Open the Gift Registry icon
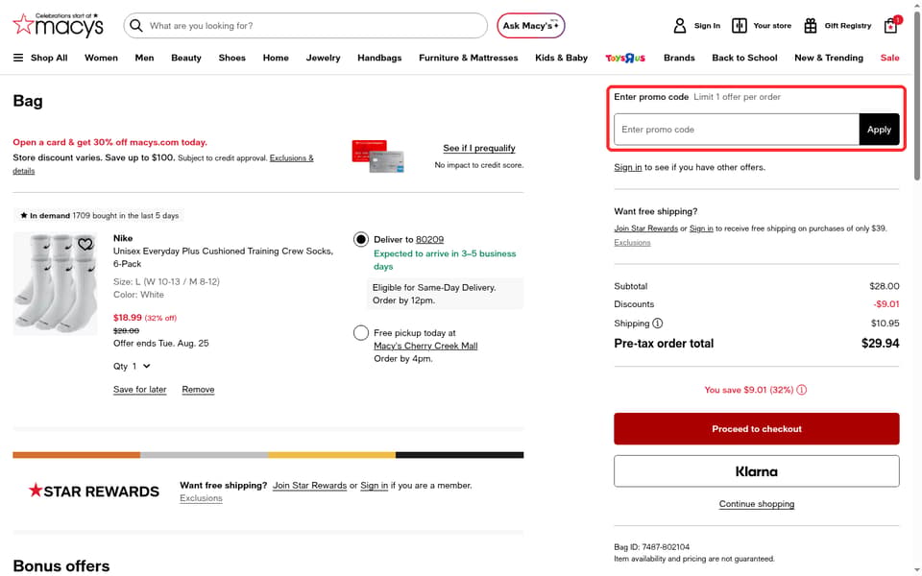This screenshot has height=576, width=922. [x=810, y=25]
